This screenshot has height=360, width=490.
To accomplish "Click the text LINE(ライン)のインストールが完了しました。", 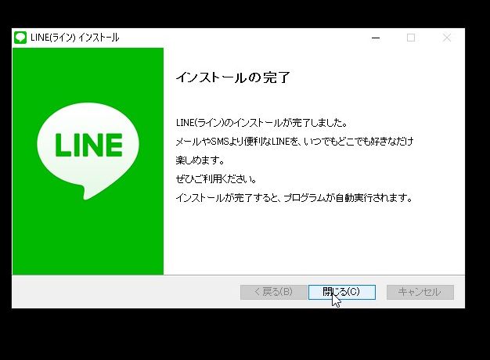I will coord(261,123).
